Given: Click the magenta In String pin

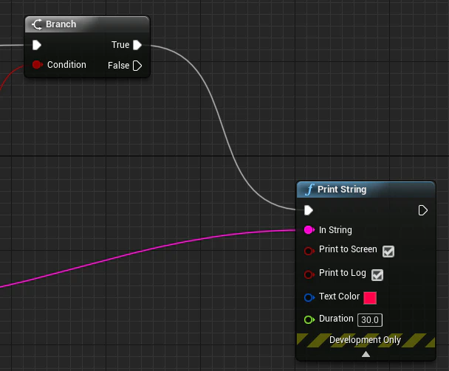Looking at the screenshot, I should pyautogui.click(x=309, y=229).
